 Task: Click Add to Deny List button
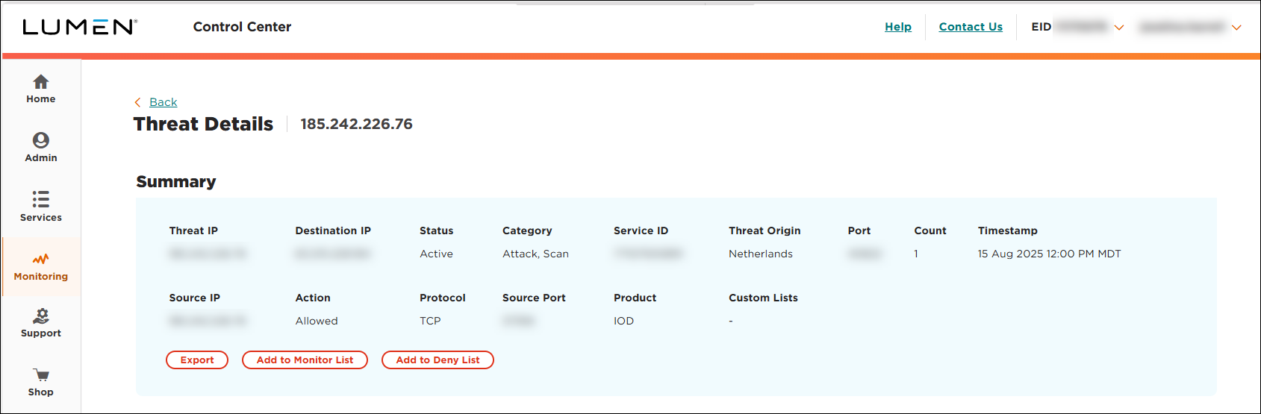point(438,360)
